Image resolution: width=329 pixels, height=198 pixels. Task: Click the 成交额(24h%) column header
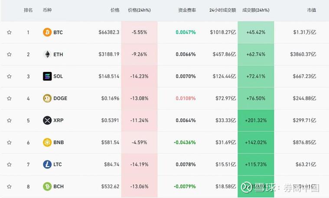256,10
